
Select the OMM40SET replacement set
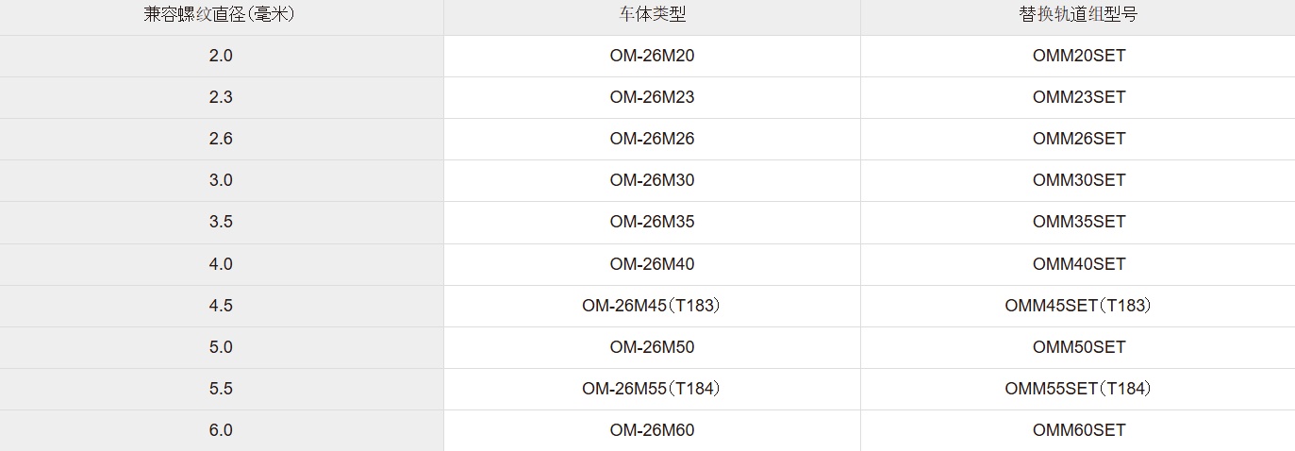pyautogui.click(x=1078, y=264)
